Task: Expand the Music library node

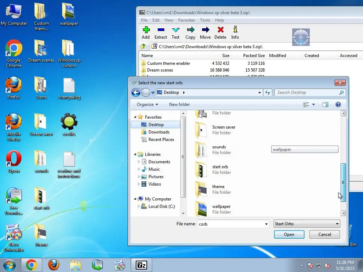Action: pyautogui.click(x=139, y=169)
